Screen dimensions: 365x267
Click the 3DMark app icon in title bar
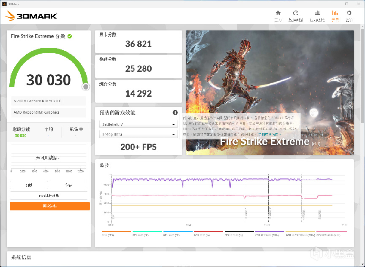[4, 4]
